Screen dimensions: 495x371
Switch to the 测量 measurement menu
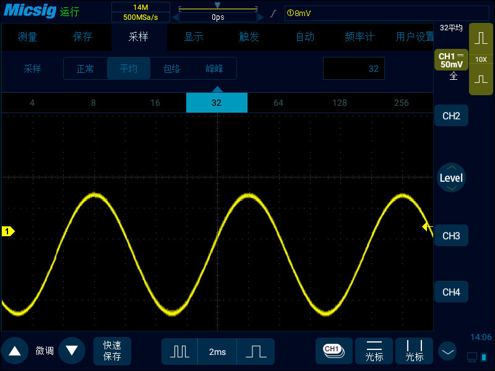(x=28, y=37)
